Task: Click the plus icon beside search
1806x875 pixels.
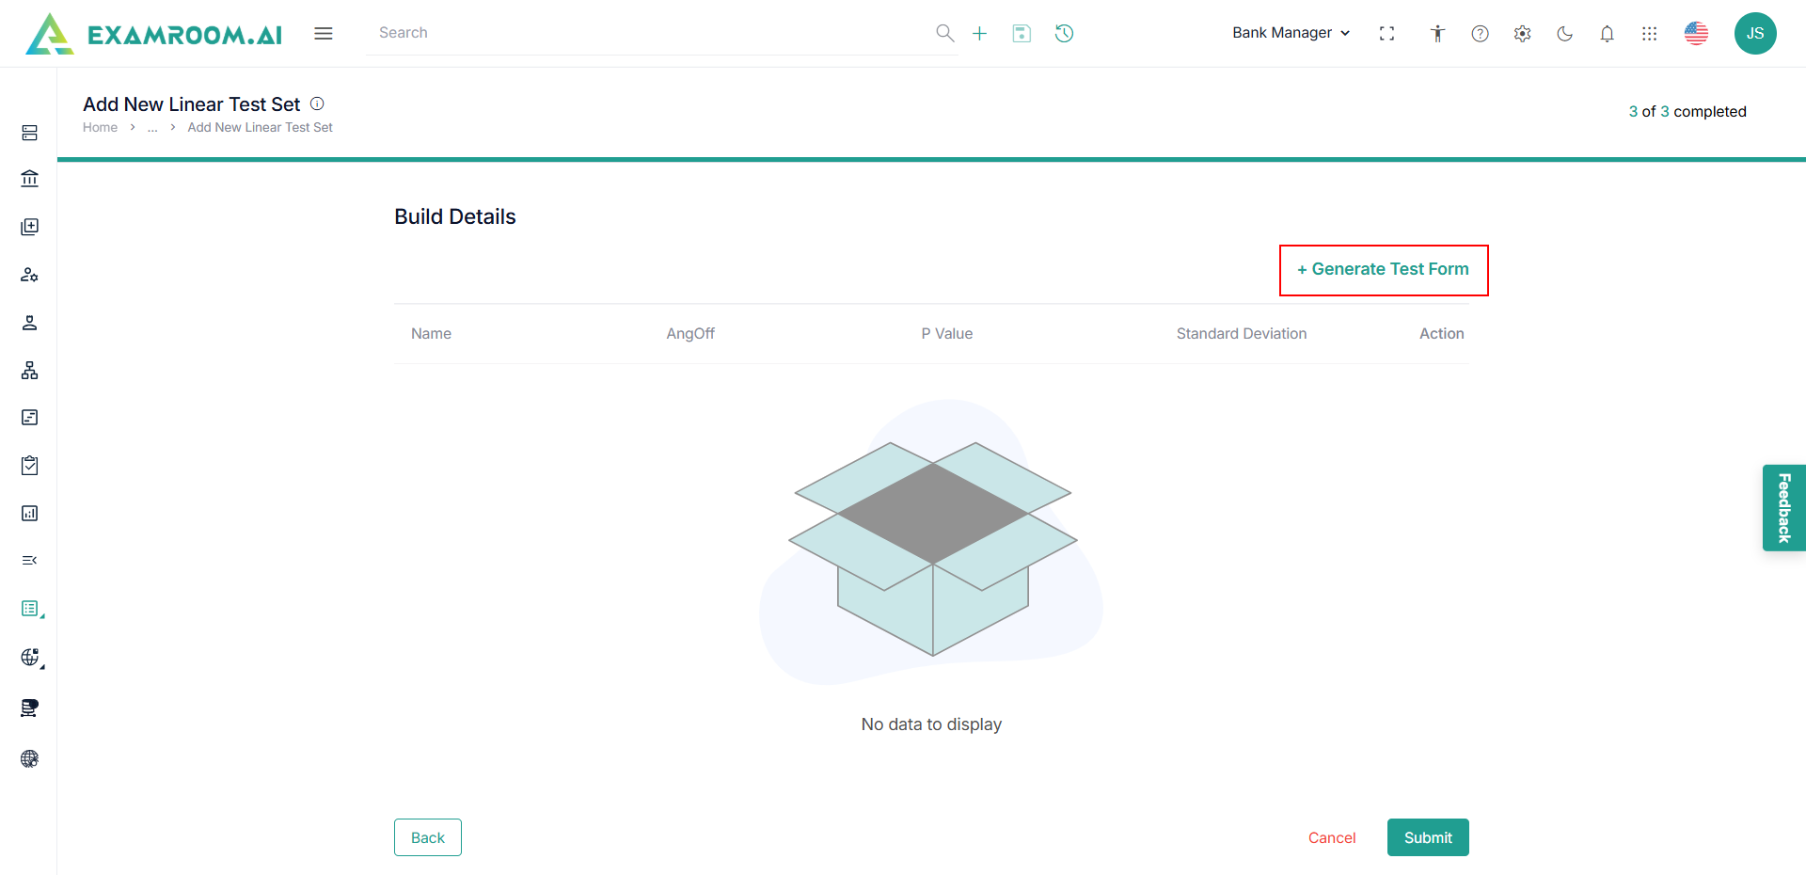Action: pyautogui.click(x=979, y=34)
